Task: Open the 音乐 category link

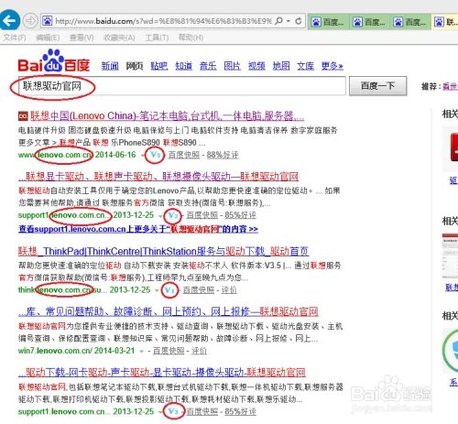Action: coord(208,66)
